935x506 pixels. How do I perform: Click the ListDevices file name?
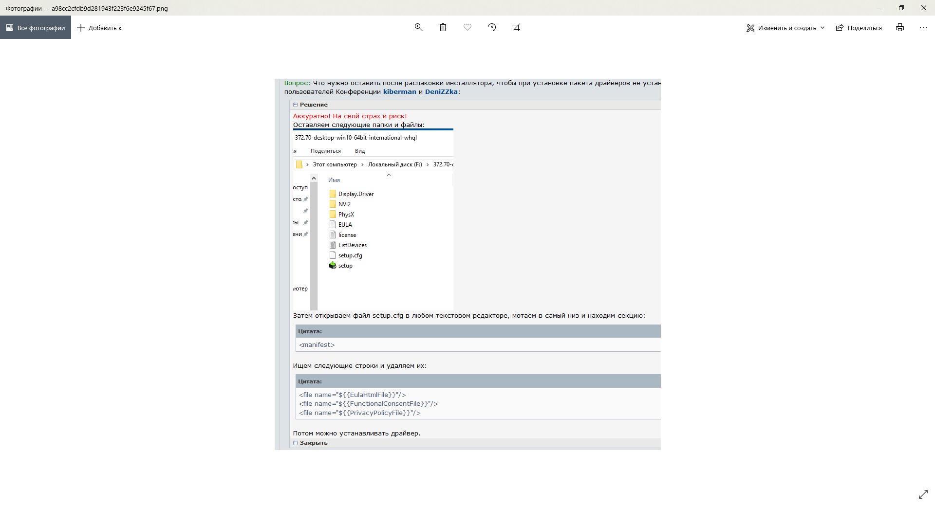[353, 245]
